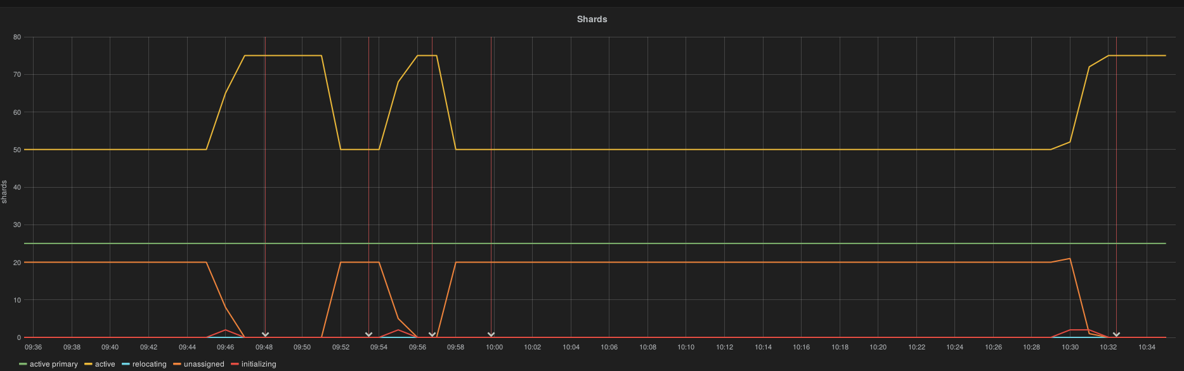Toggle relocating series visibility in legend
1184x371 pixels.
[x=149, y=364]
